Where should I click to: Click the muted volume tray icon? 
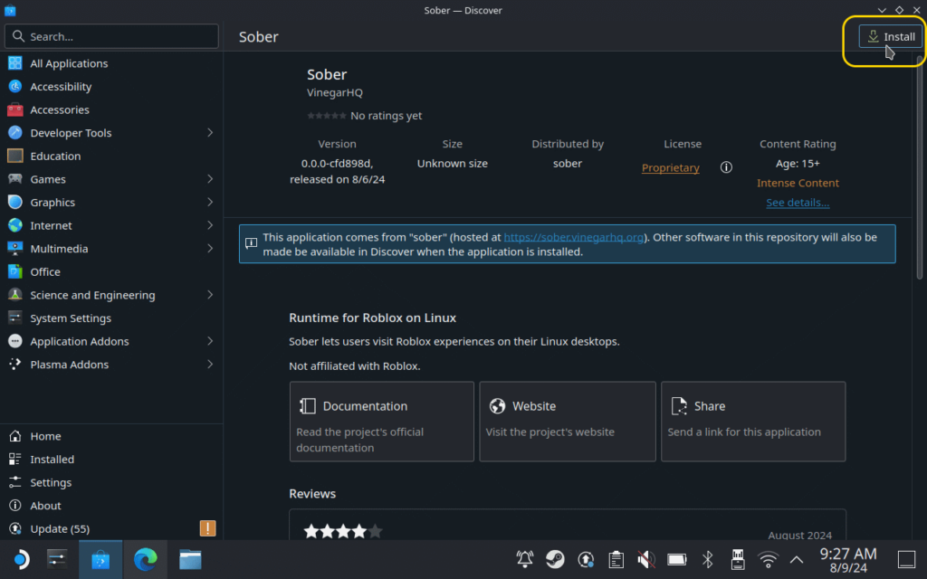tap(645, 559)
